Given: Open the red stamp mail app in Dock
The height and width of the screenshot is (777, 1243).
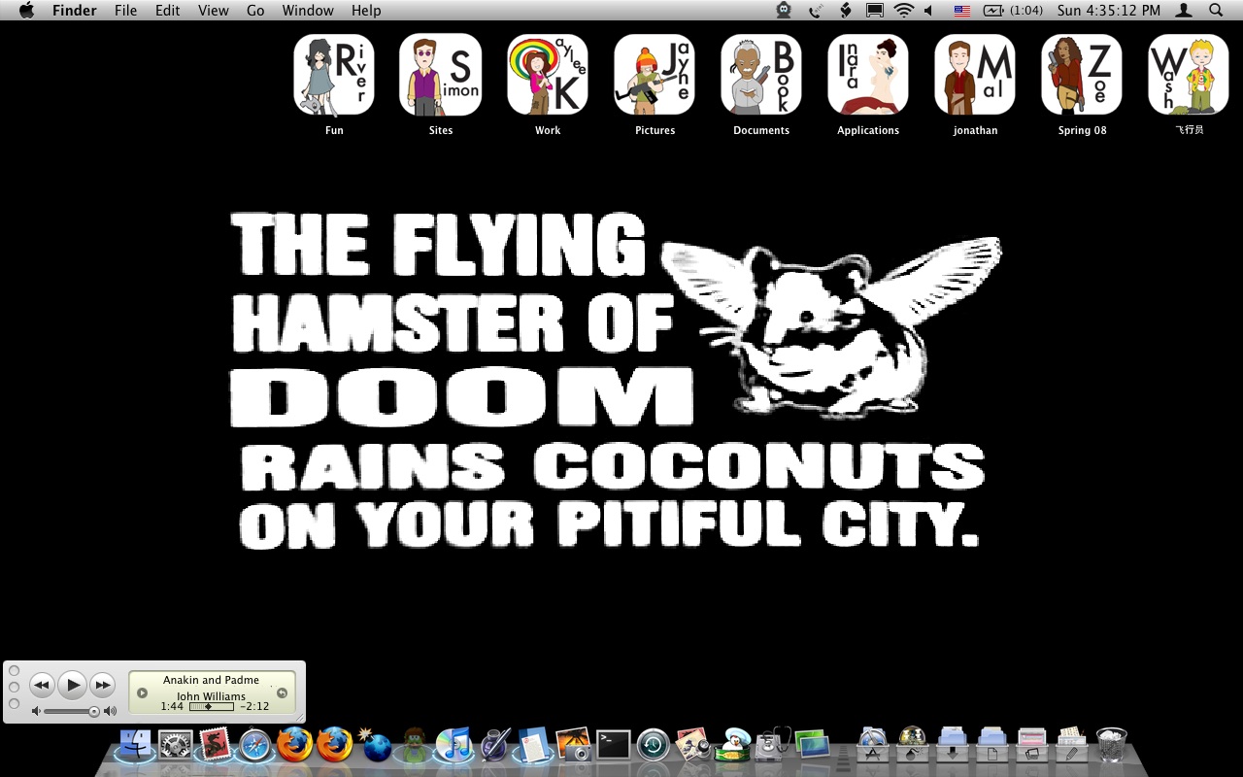Looking at the screenshot, I should click(x=215, y=746).
